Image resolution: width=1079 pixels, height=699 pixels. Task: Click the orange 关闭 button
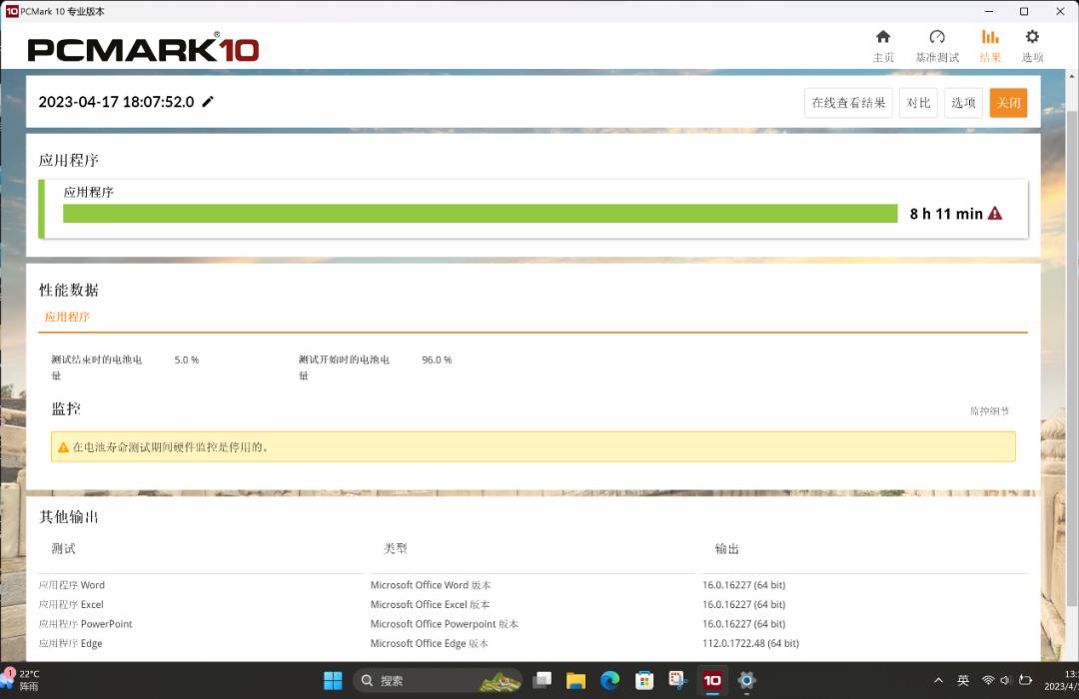(x=1008, y=103)
